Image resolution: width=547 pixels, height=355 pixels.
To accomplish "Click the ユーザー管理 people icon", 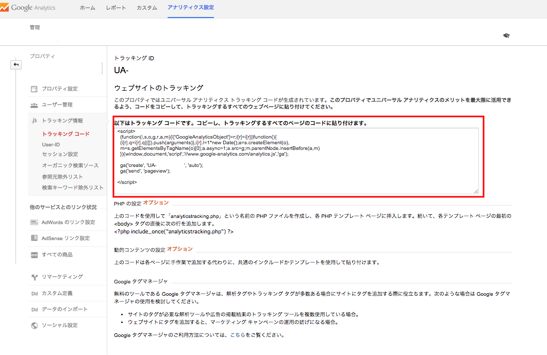I will [34, 105].
